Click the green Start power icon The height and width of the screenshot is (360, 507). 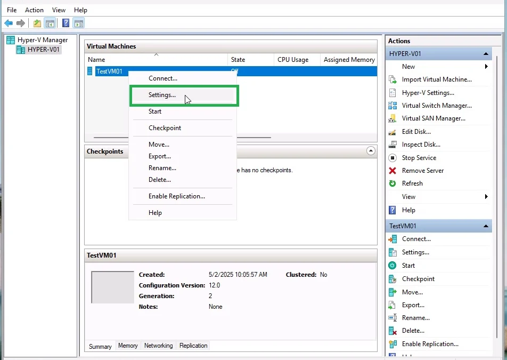point(392,266)
